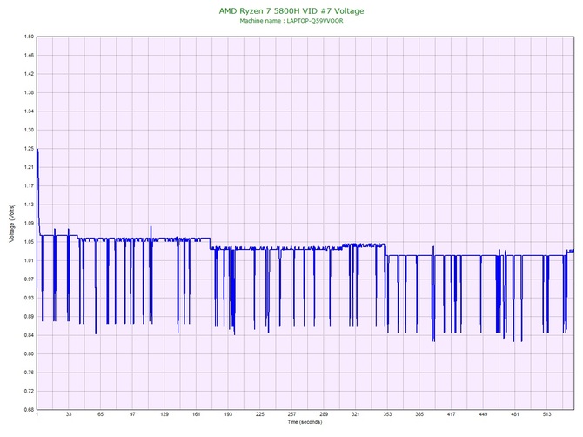
Task: Click the x-axis tick label 353
Action: point(387,414)
